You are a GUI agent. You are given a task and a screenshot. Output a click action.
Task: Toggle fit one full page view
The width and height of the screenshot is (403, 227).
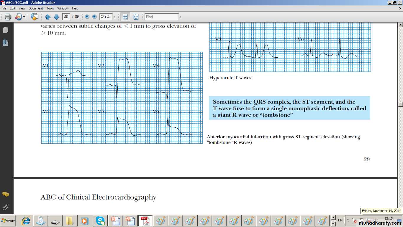tap(136, 17)
